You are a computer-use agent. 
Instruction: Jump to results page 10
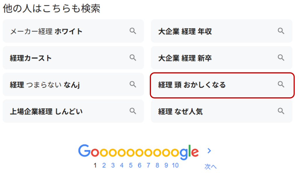tap(175, 165)
